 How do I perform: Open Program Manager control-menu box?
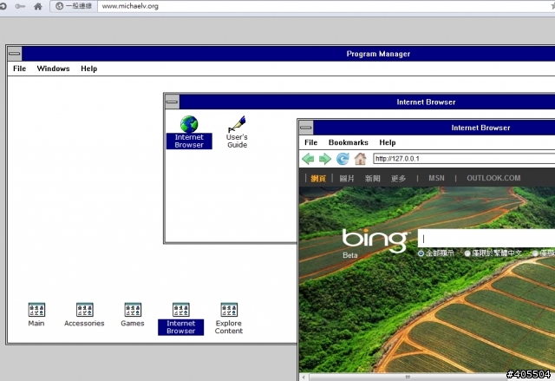15,54
